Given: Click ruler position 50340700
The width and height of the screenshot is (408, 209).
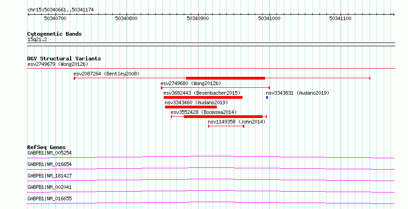Looking at the screenshot, I should pyautogui.click(x=55, y=18).
